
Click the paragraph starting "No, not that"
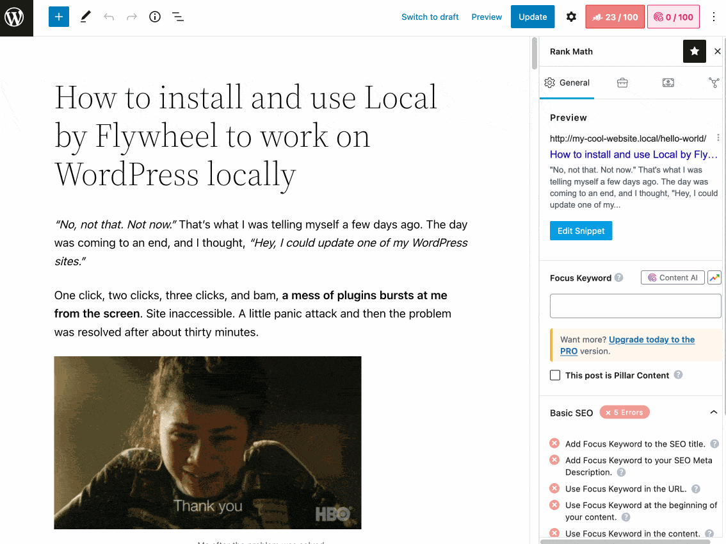pos(261,243)
